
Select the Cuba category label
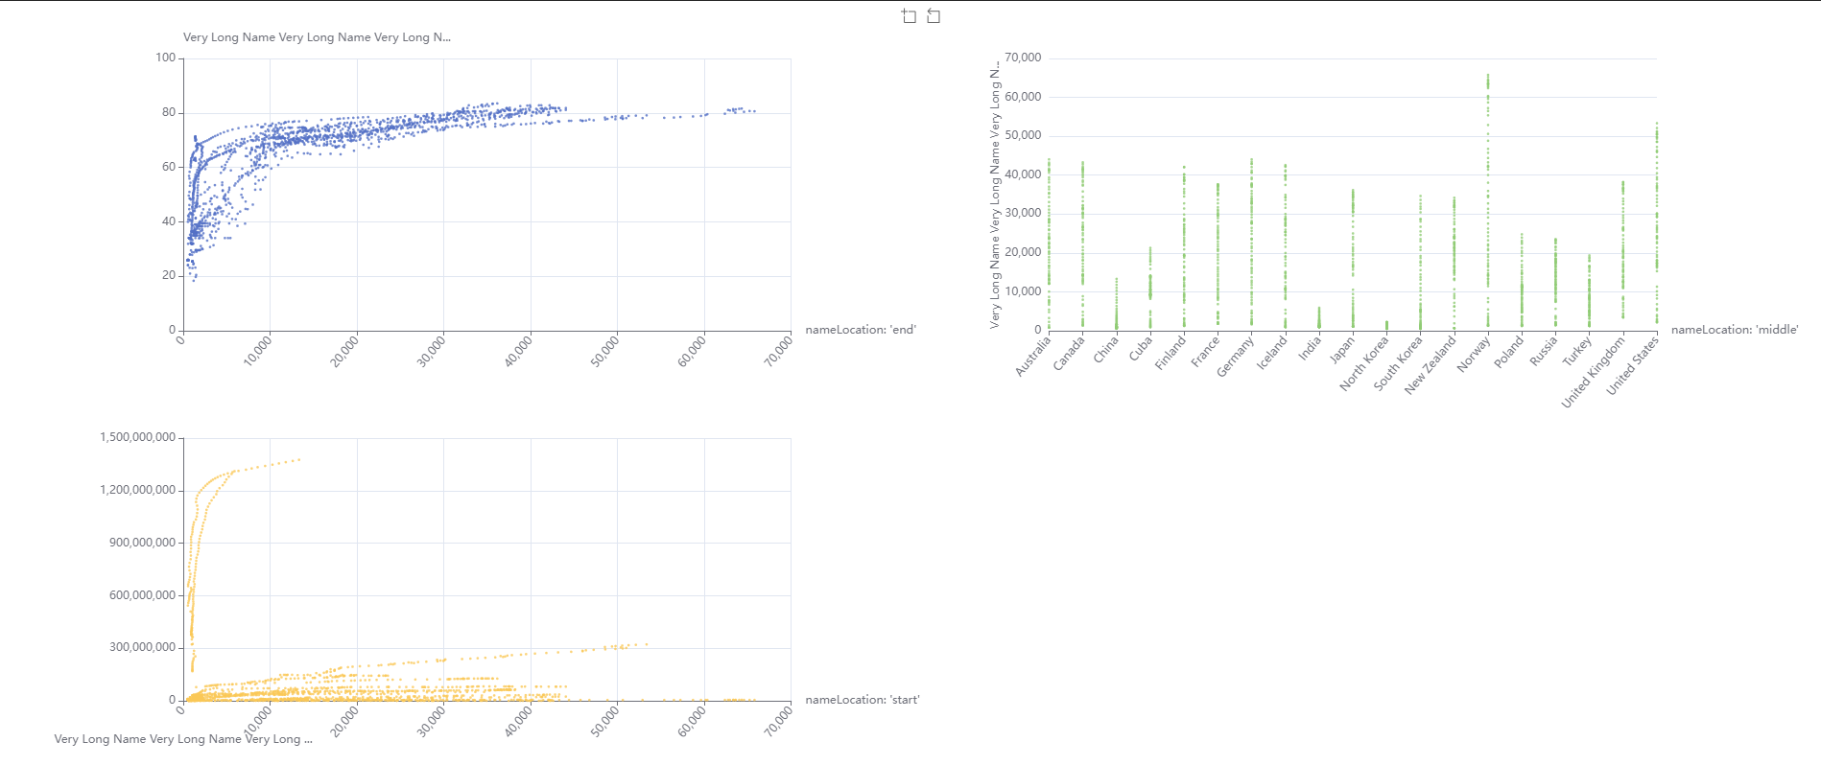coord(1141,348)
